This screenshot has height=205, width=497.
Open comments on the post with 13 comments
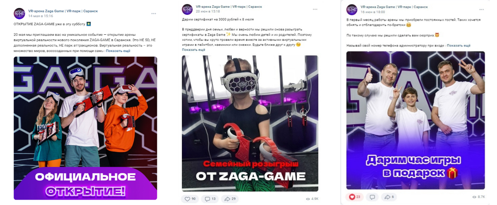210,199
